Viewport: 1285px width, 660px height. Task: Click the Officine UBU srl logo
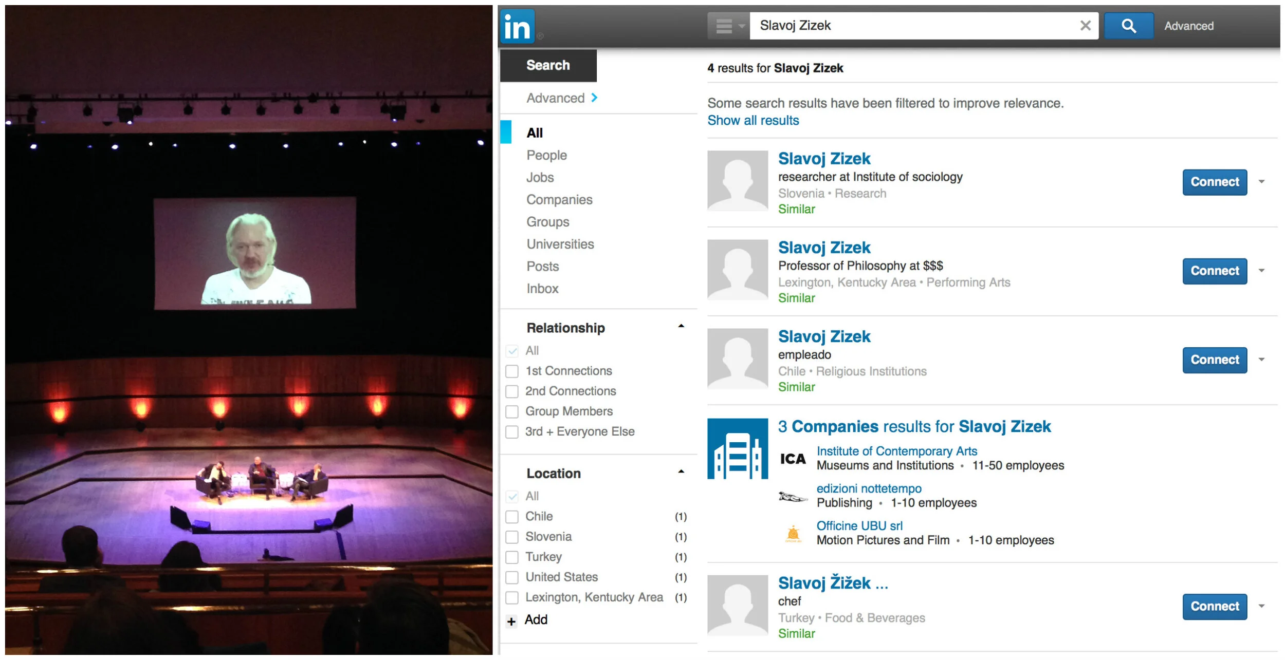tap(793, 534)
